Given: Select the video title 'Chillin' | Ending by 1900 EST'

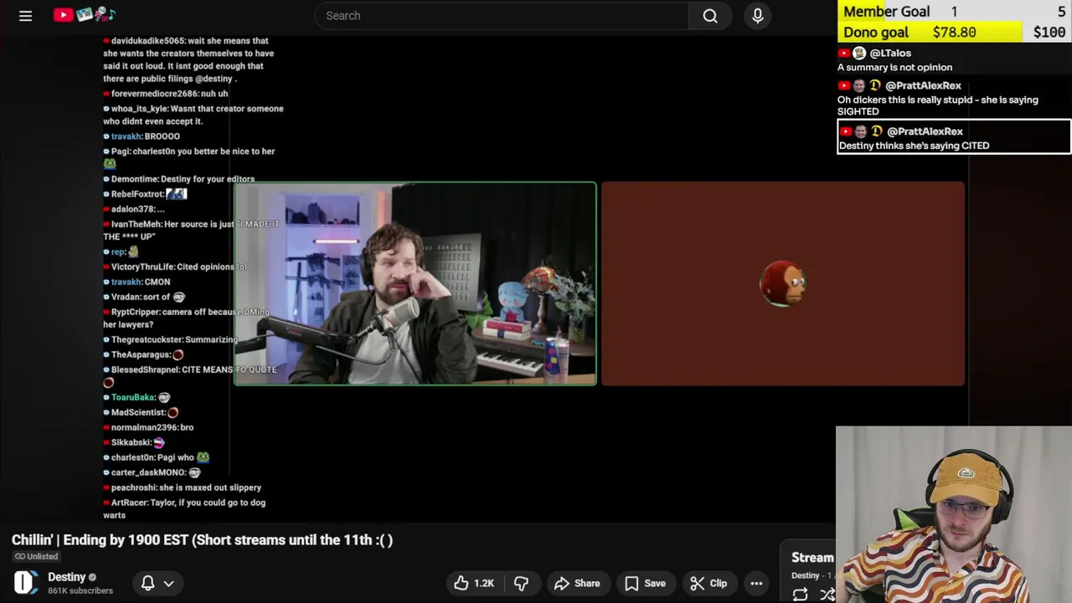Looking at the screenshot, I should pos(202,540).
